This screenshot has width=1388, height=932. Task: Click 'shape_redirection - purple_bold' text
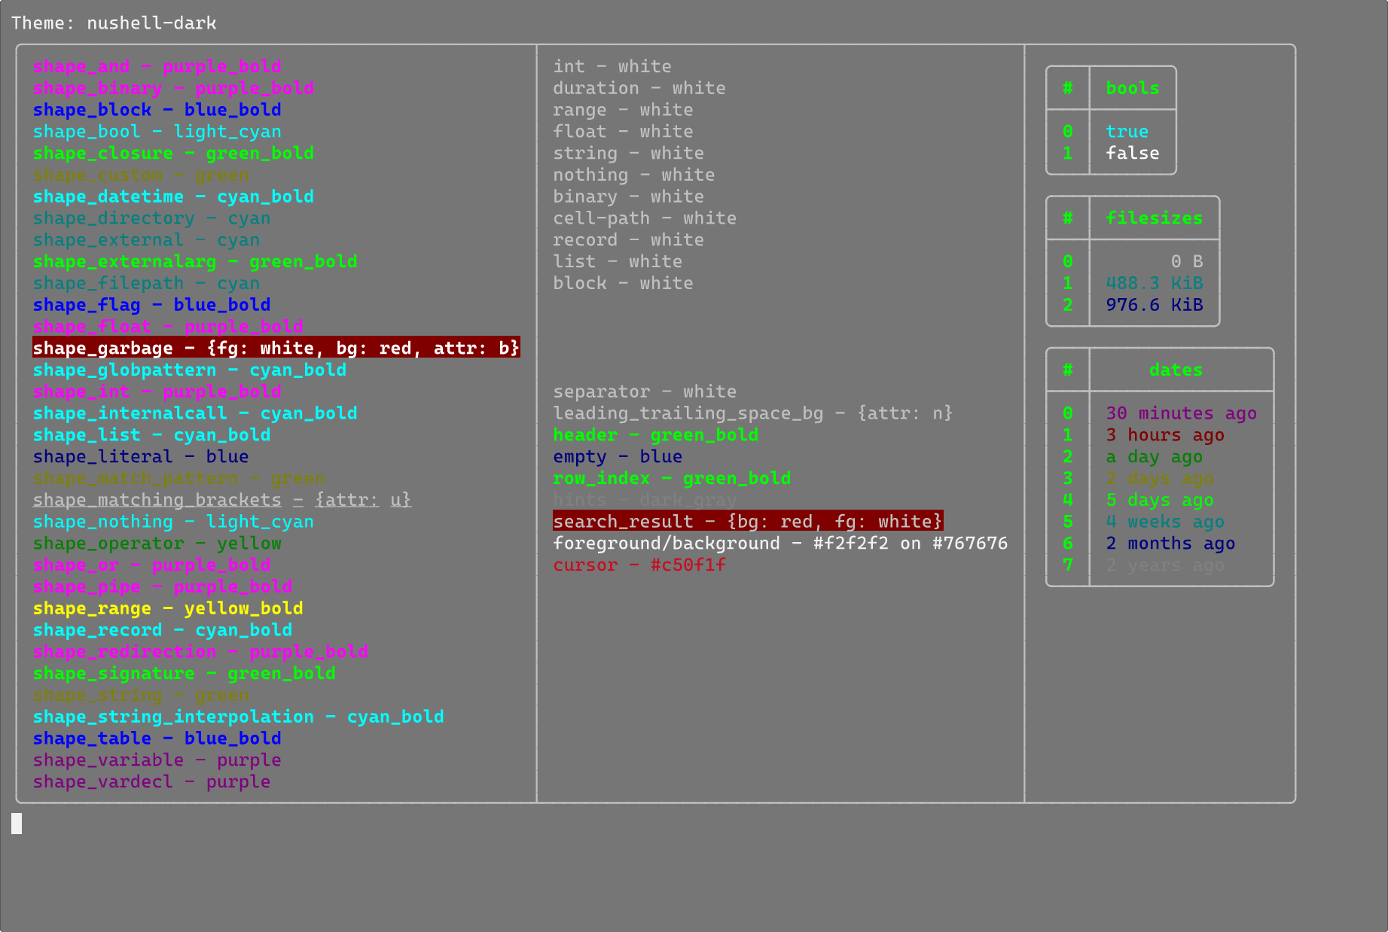coord(200,652)
